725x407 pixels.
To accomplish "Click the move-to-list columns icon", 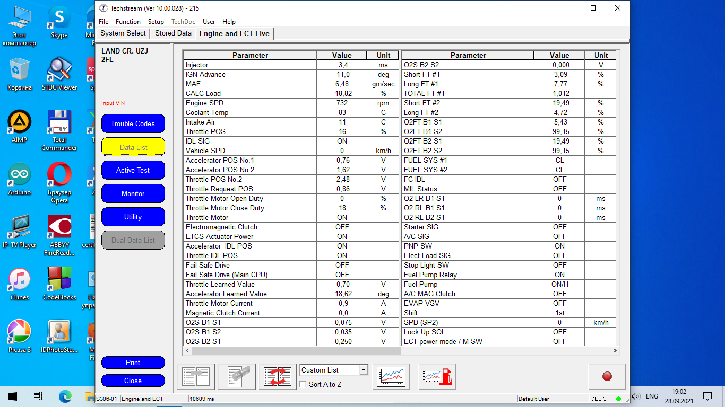I will pos(196,377).
